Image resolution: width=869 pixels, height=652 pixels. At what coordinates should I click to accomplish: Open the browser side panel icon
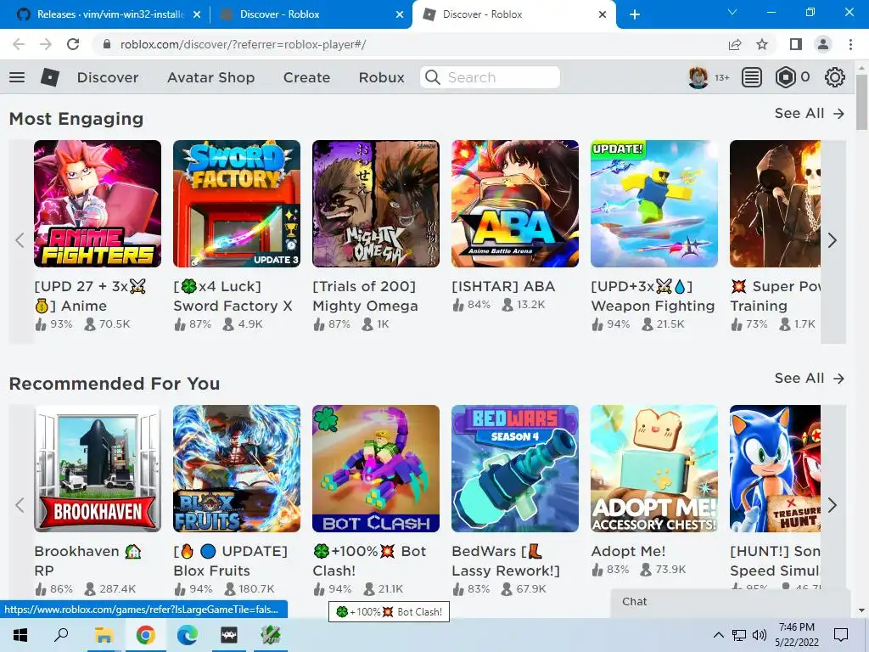click(796, 44)
